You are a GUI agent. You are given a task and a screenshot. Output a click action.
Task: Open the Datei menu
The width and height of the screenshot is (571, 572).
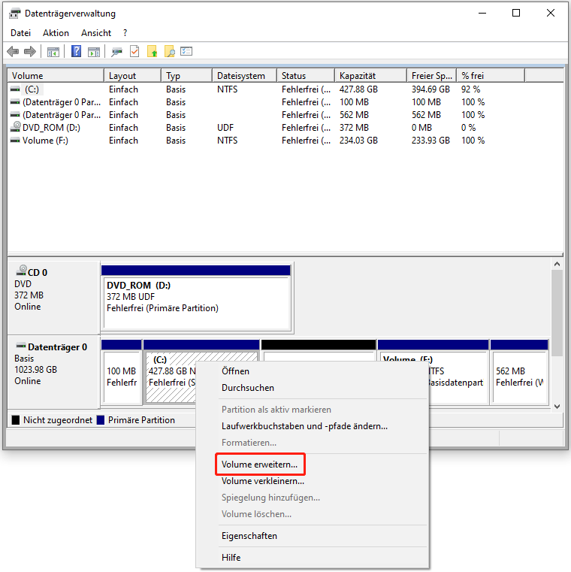coord(20,33)
